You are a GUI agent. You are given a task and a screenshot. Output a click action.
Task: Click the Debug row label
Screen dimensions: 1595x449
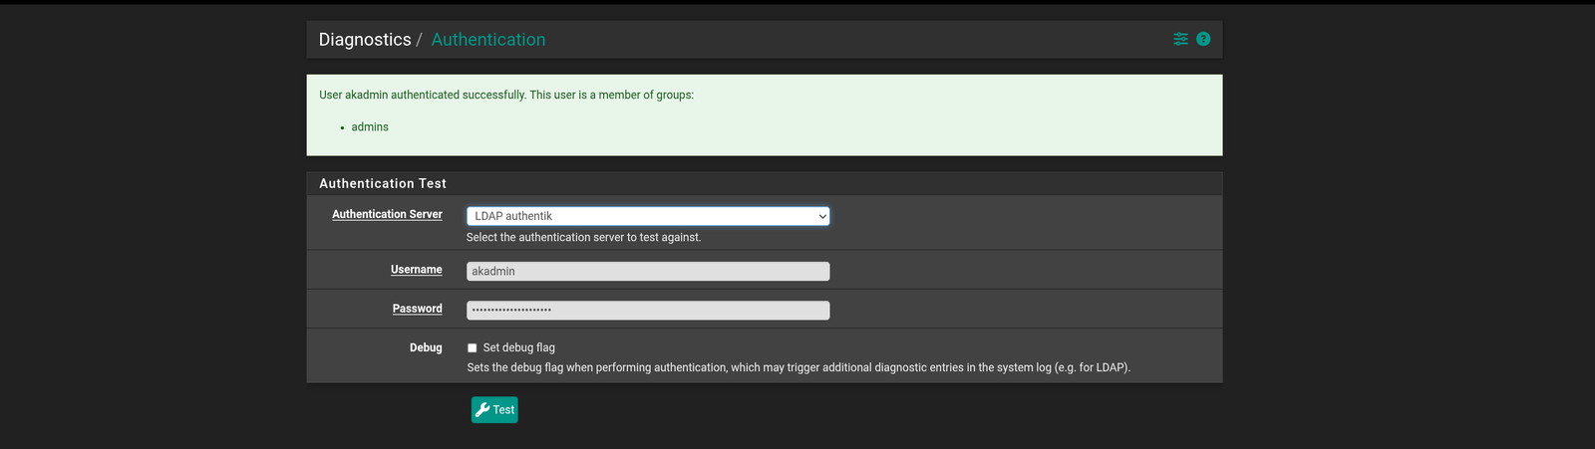click(x=426, y=347)
